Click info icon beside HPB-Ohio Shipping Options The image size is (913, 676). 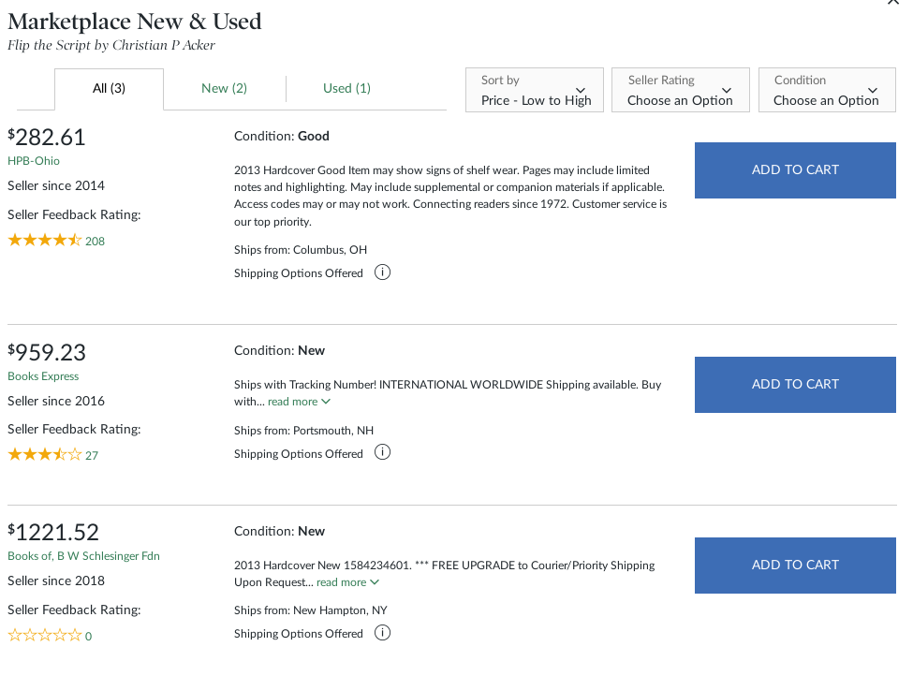(382, 272)
